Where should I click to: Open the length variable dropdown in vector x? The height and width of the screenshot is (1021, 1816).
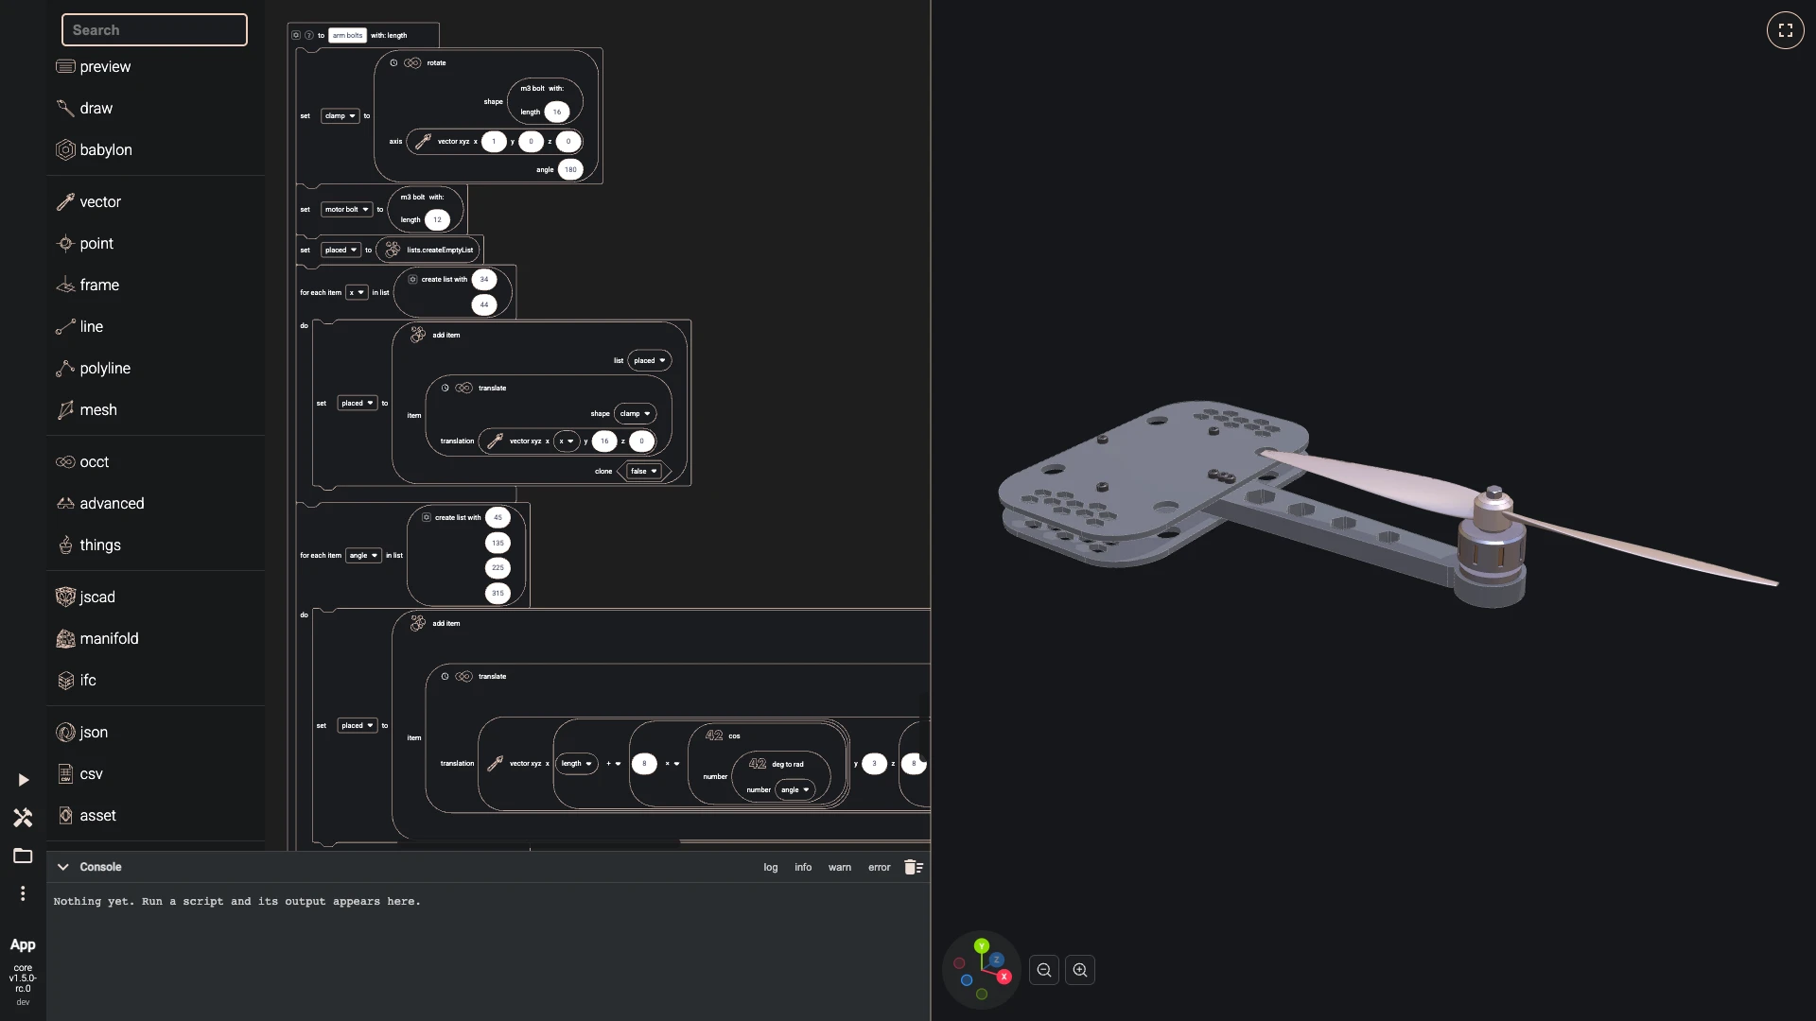(x=577, y=764)
